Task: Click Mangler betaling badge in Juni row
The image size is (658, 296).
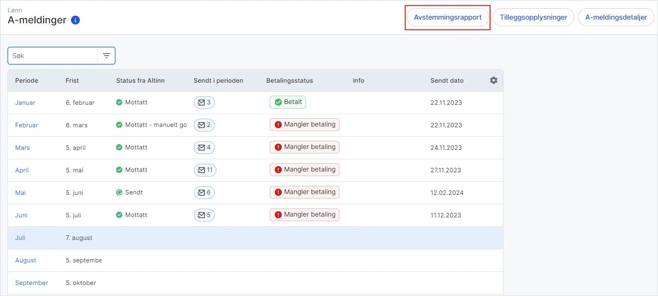Action: [305, 215]
